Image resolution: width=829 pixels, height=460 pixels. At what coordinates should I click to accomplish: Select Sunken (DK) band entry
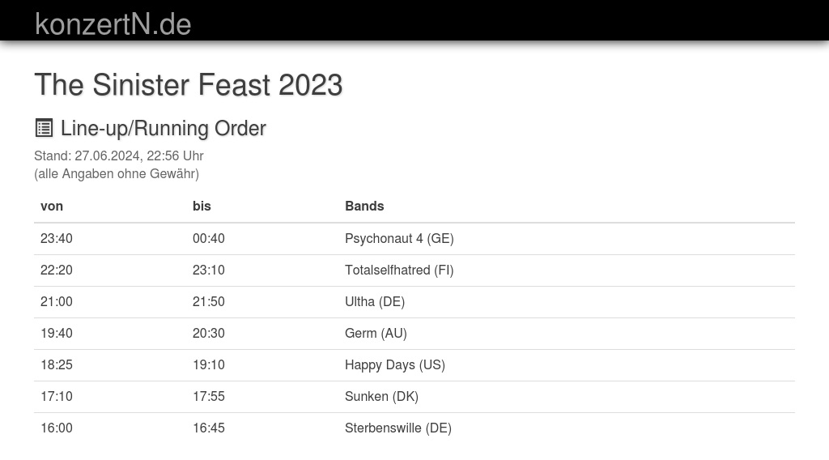381,396
